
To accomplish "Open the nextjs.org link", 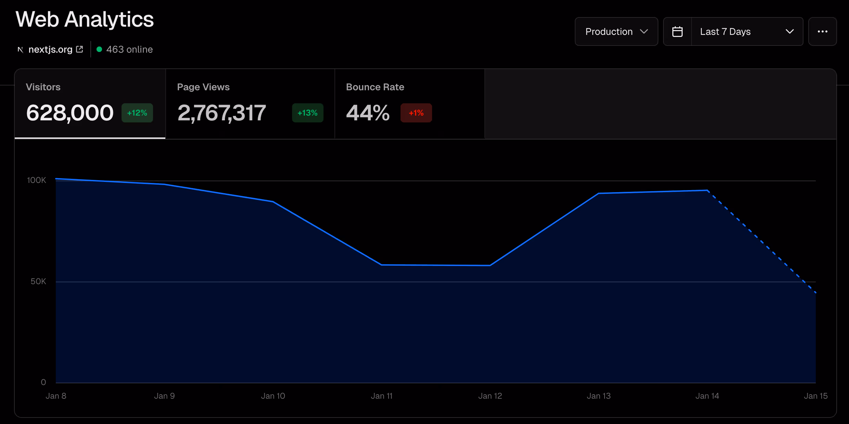I will click(50, 49).
